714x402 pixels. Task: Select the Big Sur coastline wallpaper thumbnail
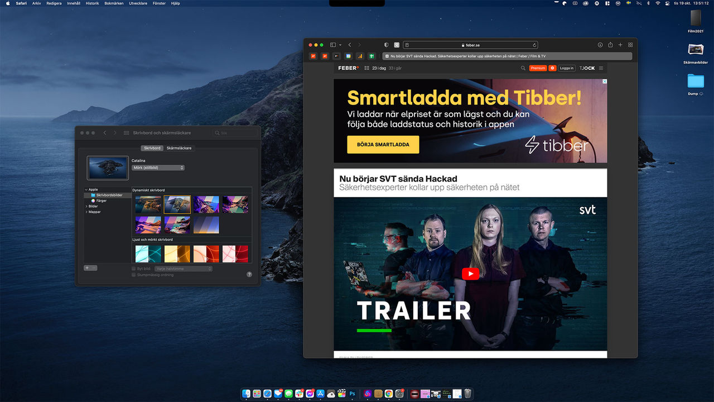point(148,204)
